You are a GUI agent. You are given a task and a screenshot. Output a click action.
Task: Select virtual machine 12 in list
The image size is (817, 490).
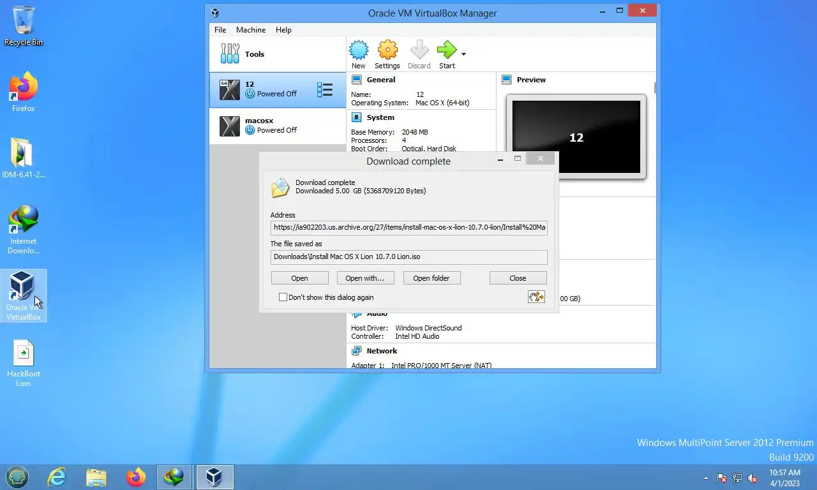[278, 89]
